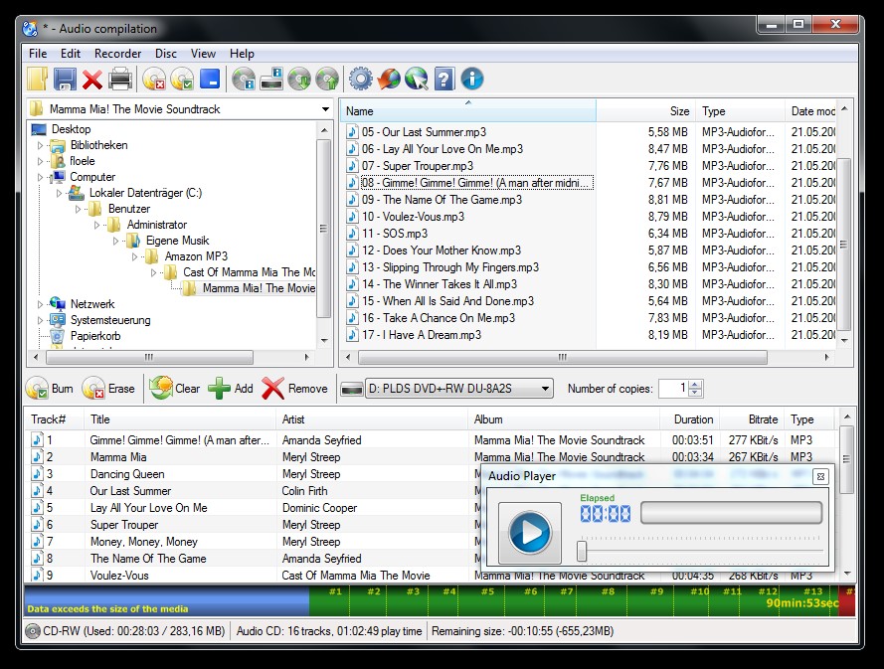884x669 pixels.
Task: Open the Help menu
Action: pyautogui.click(x=242, y=54)
